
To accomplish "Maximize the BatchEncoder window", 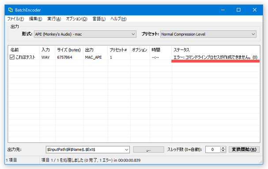I will 238,10.
